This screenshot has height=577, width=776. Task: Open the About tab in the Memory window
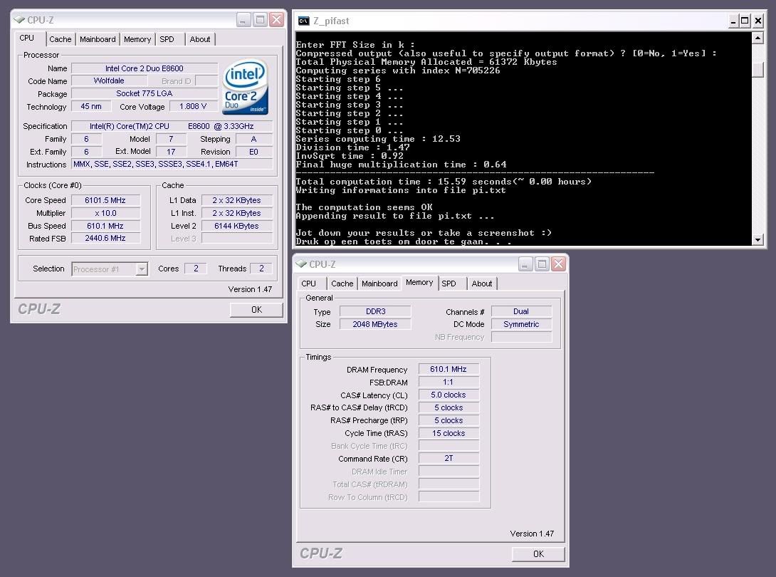(481, 284)
